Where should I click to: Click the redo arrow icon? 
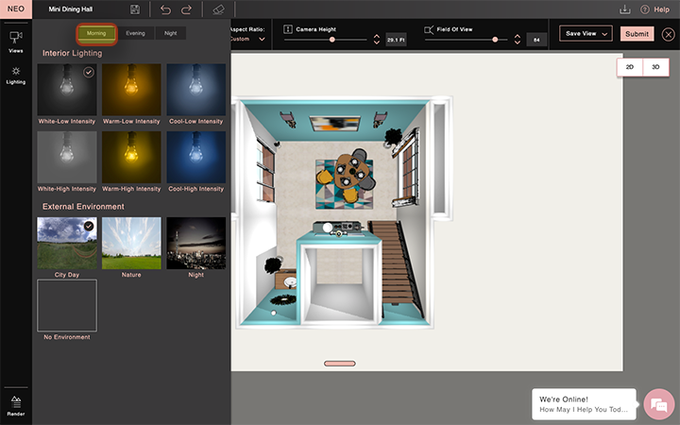[186, 9]
